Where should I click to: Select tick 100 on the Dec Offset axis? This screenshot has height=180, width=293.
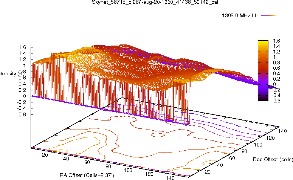click(x=258, y=145)
